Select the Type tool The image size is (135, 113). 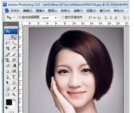tap(14, 77)
